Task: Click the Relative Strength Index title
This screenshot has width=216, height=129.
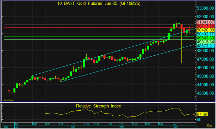Action: [x=99, y=106]
